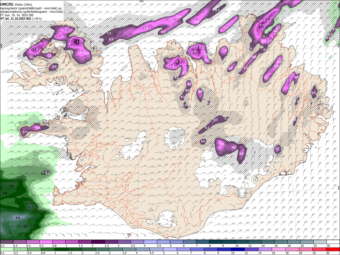
Task: Click the '1.4' snowfall value on the map
Action: 172,66
